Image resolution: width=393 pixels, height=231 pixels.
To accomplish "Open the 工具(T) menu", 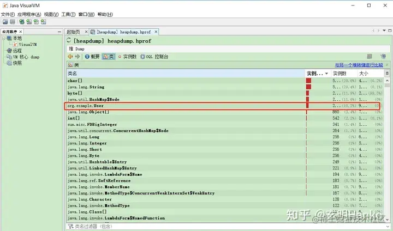I will coord(68,14).
